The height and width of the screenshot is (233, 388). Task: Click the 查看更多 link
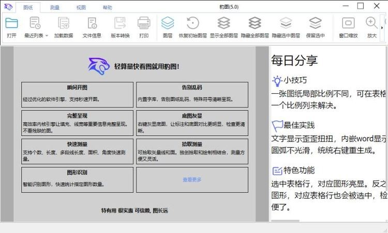point(192,180)
